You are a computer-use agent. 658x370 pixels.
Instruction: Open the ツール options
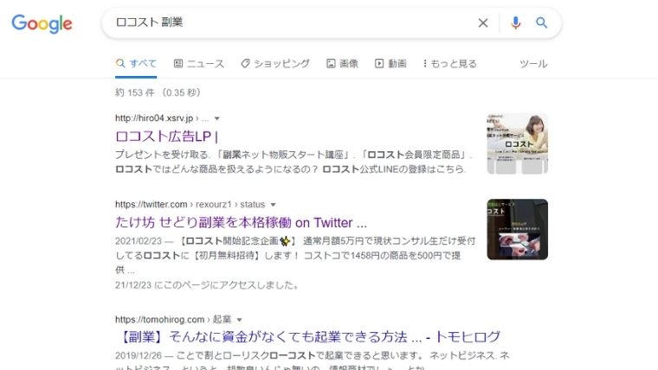click(x=533, y=64)
